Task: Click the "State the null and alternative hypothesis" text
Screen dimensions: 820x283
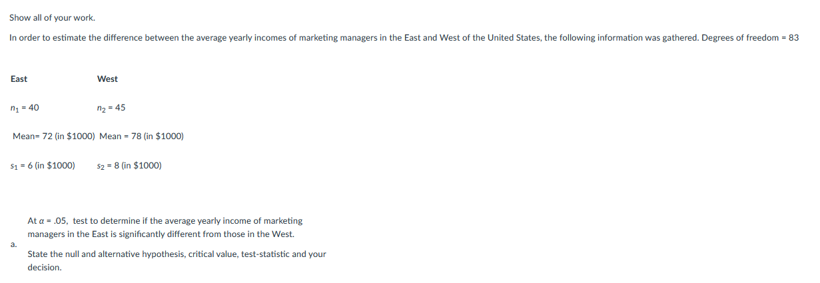Action: [x=106, y=254]
